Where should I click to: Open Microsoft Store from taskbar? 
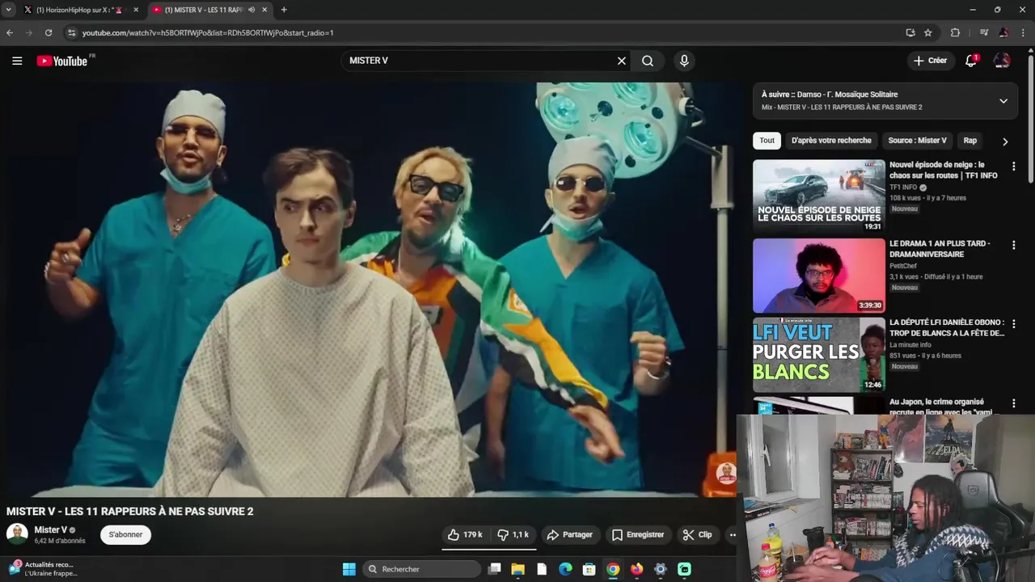(x=589, y=569)
